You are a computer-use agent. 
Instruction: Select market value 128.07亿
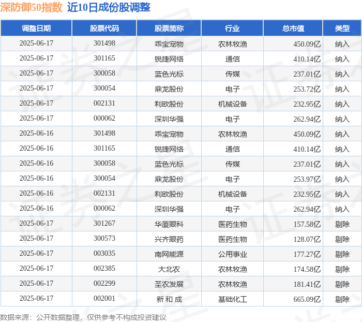pos(307,239)
